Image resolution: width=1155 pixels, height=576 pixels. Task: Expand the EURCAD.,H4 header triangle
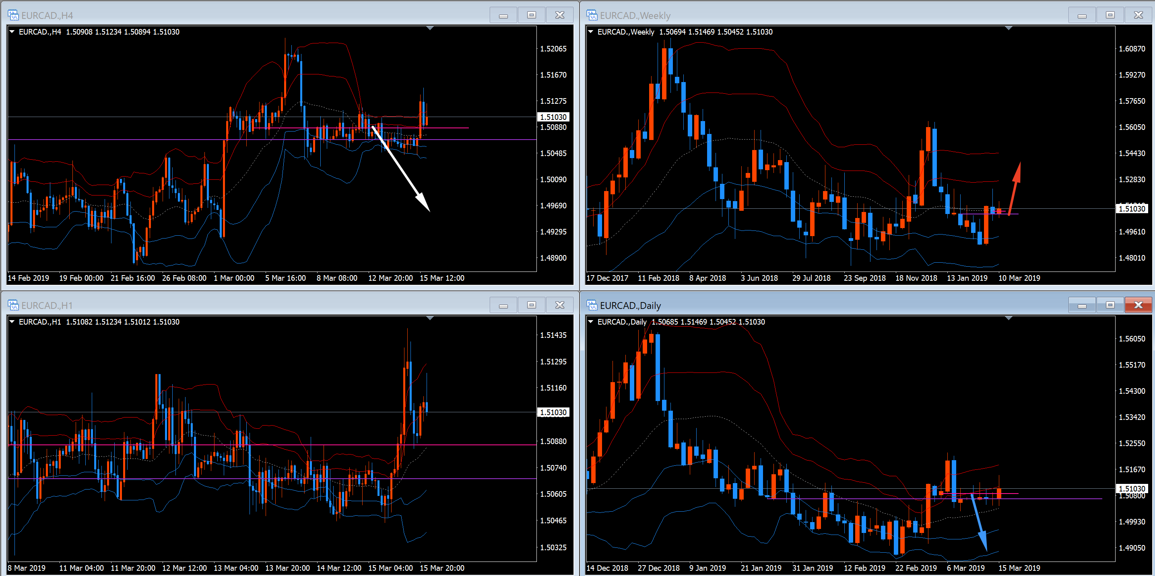[x=12, y=32]
